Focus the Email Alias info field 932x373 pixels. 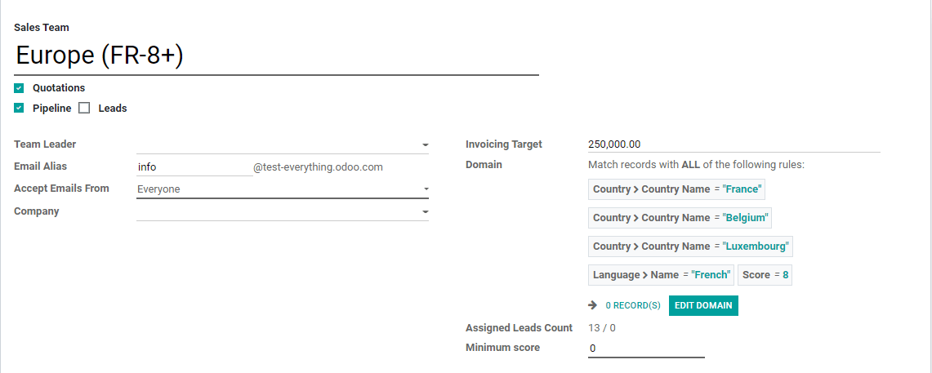pyautogui.click(x=194, y=167)
